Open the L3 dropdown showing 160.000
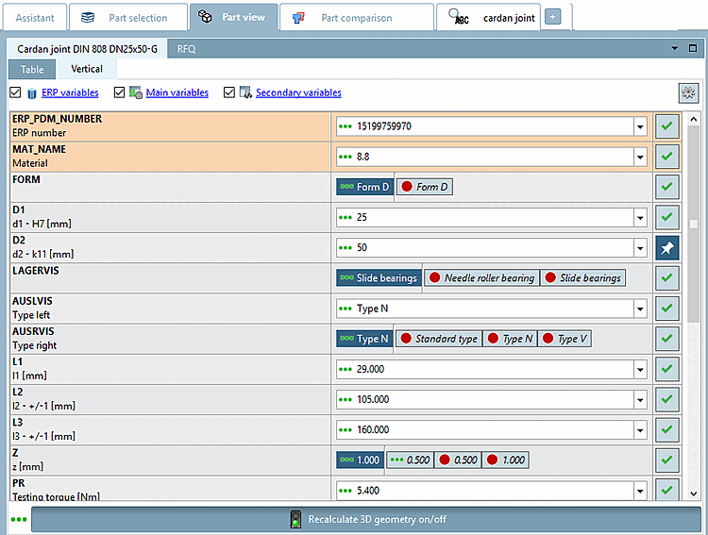 (640, 430)
